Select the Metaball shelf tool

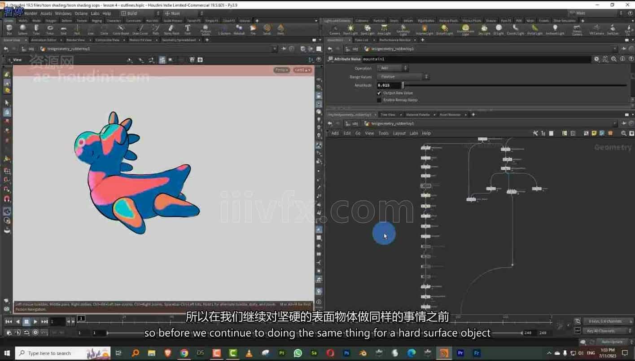click(x=239, y=30)
